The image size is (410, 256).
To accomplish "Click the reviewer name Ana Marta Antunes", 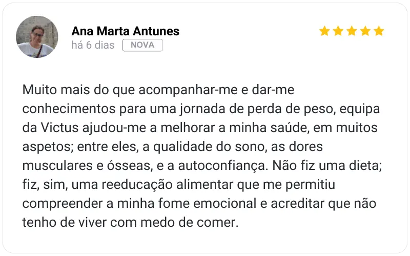I will pos(125,31).
